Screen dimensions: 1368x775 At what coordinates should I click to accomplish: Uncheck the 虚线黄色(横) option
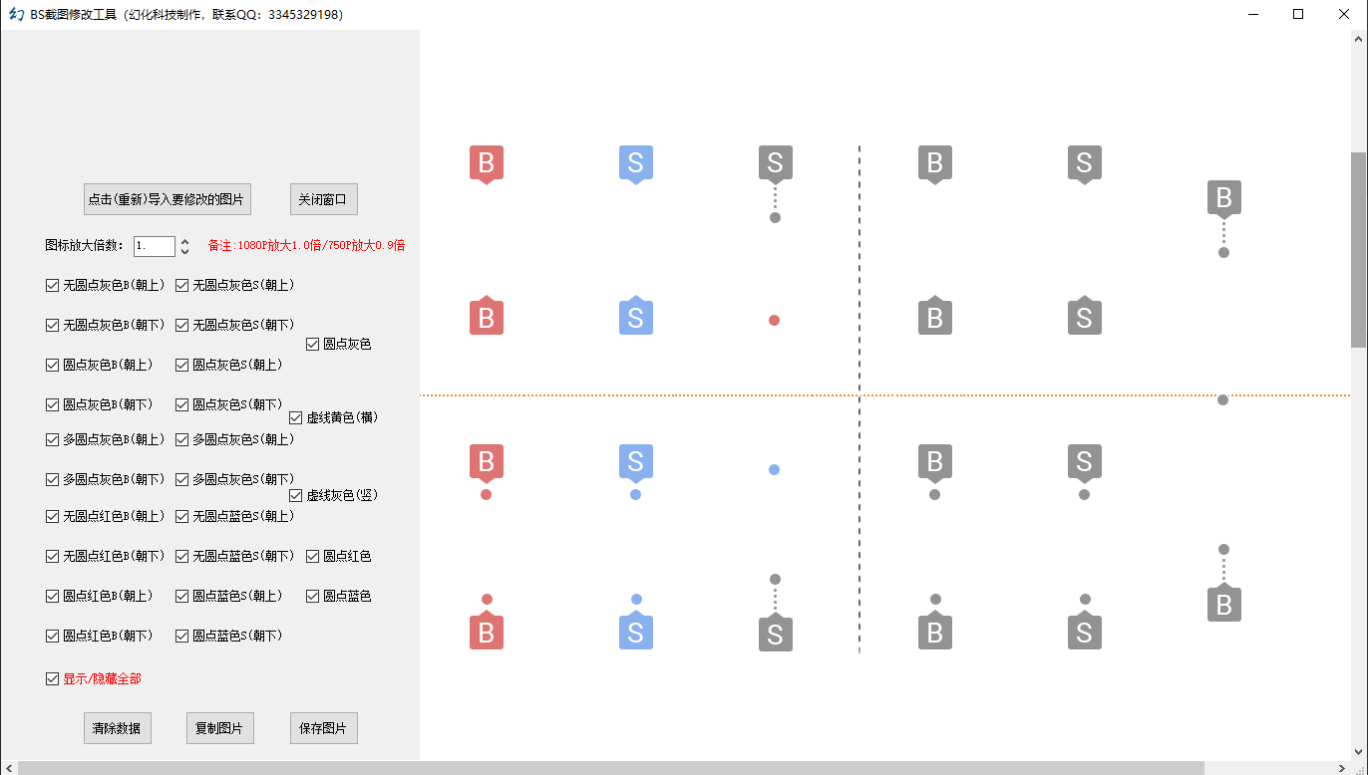coord(296,417)
